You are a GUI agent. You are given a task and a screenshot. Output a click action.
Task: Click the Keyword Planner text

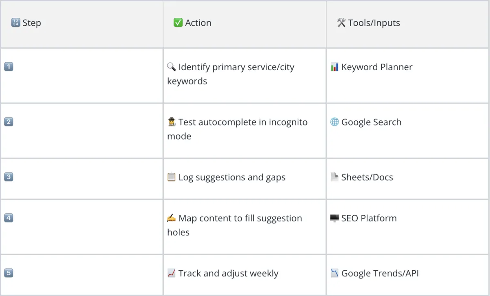tap(377, 67)
